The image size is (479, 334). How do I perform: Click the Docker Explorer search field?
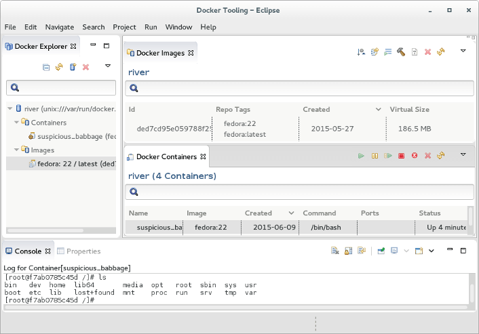pos(61,88)
